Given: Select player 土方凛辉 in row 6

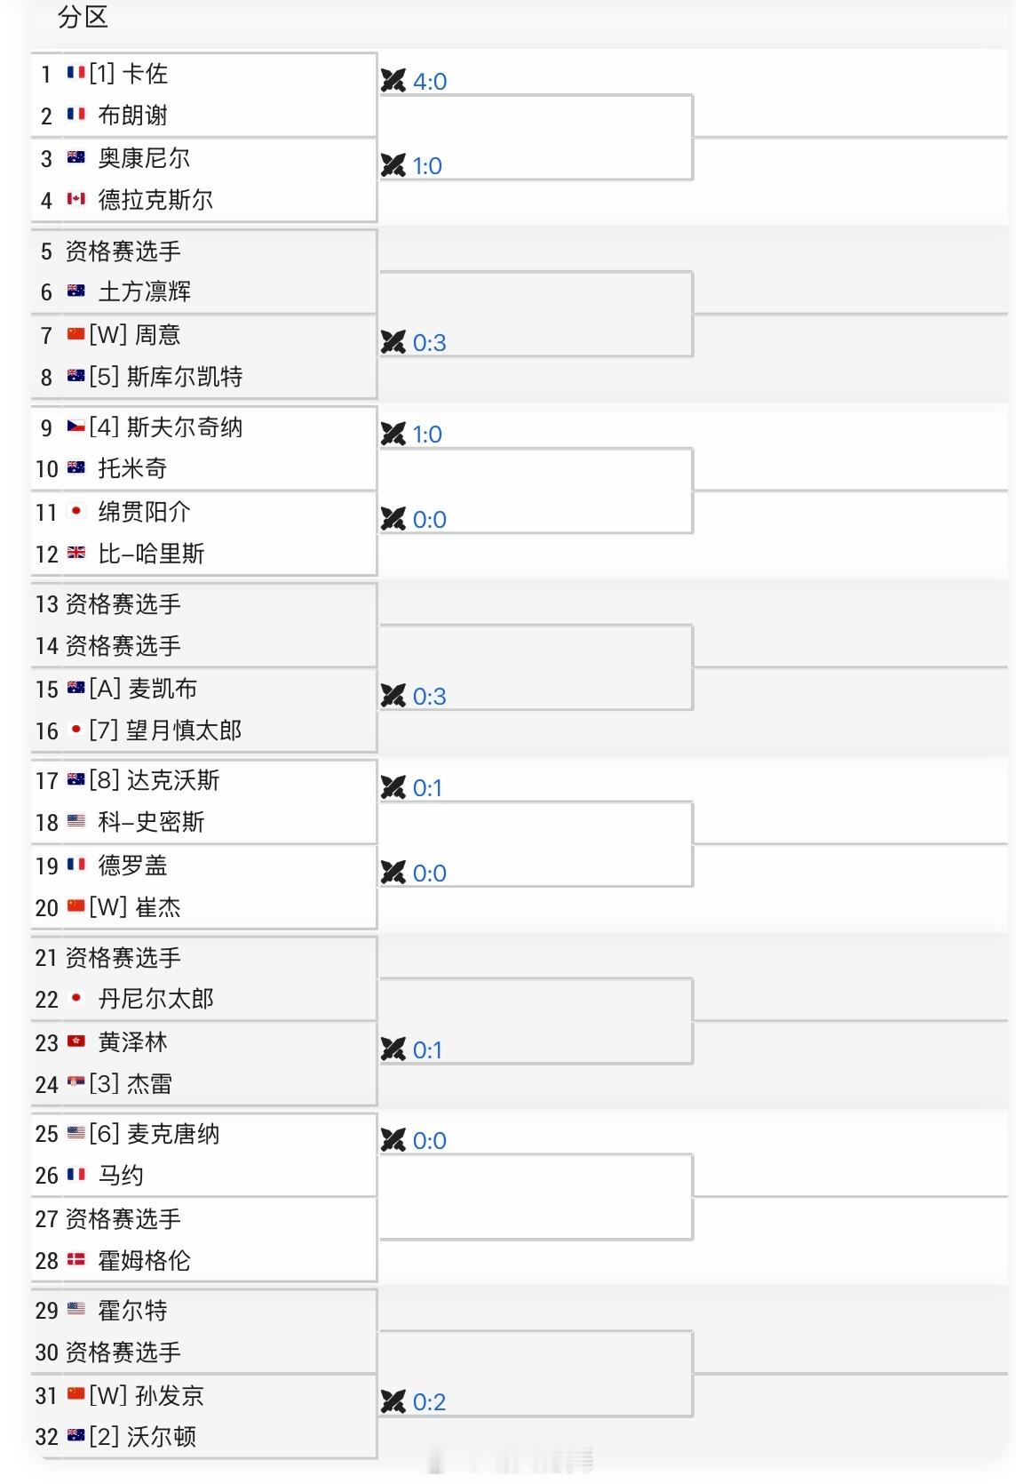Looking at the screenshot, I should click(144, 291).
